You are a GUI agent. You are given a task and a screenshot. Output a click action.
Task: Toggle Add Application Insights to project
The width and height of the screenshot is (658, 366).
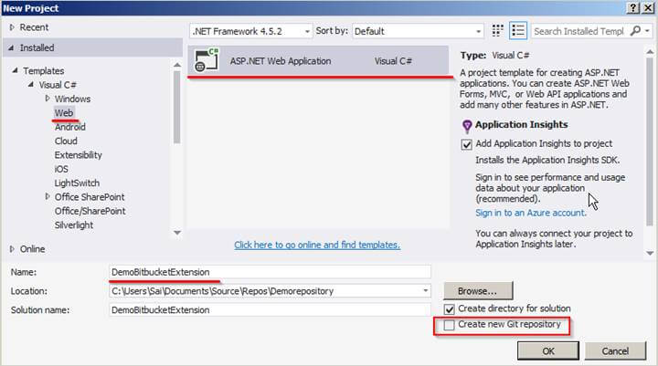coord(467,144)
